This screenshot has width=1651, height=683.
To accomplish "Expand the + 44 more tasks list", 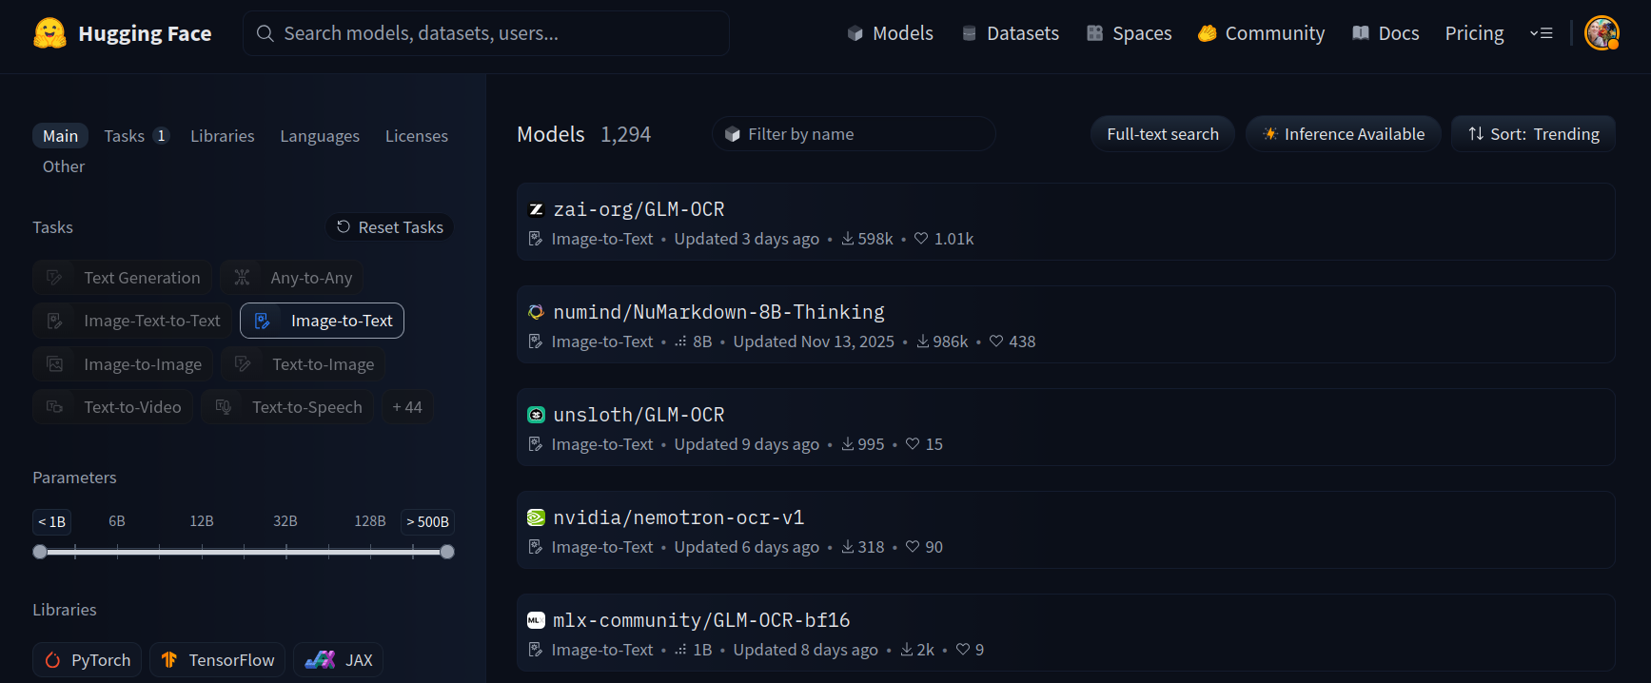I will tap(407, 407).
